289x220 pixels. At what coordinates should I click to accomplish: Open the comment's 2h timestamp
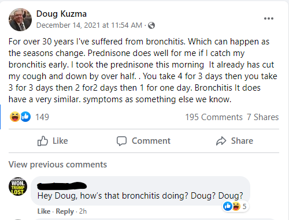(x=83, y=211)
